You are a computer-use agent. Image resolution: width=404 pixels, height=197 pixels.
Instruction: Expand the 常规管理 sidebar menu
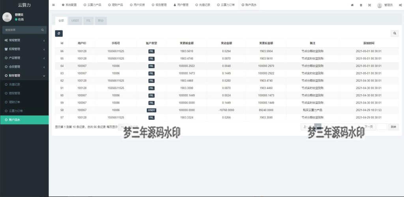click(x=24, y=40)
